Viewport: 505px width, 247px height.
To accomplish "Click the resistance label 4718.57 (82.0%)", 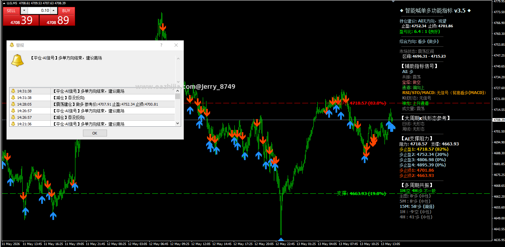I will point(368,103).
